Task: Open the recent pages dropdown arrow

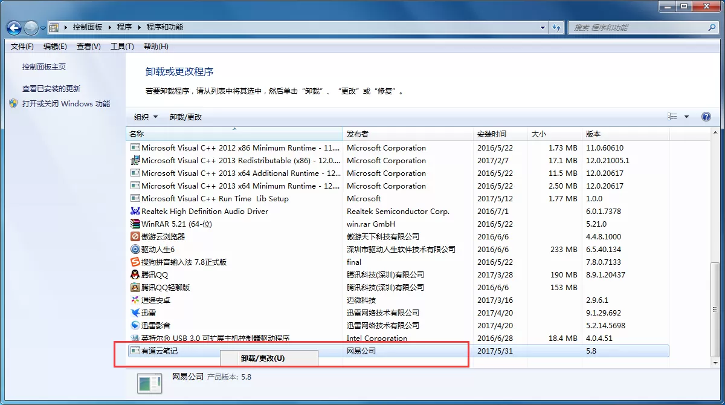Action: tap(43, 28)
